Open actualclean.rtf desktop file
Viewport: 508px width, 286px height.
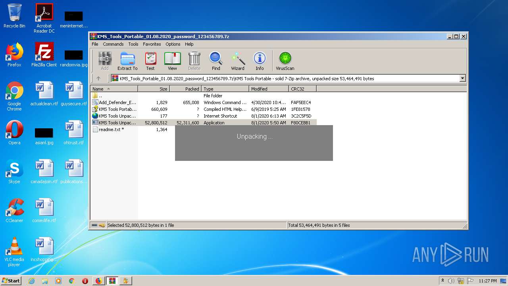(x=44, y=94)
